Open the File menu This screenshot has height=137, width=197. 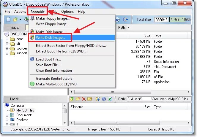[7, 12]
